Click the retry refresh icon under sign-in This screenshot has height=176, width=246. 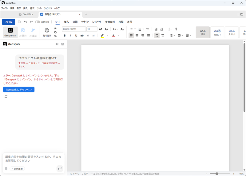pyautogui.click(x=6, y=96)
